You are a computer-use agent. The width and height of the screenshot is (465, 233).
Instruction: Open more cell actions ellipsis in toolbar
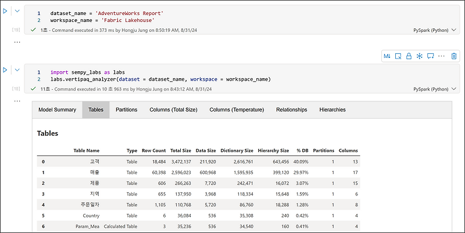pyautogui.click(x=442, y=56)
